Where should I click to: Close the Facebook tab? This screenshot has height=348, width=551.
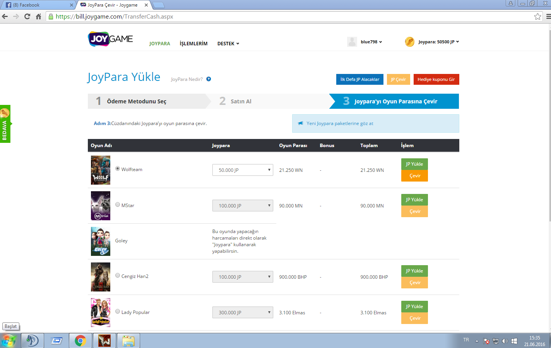(71, 5)
